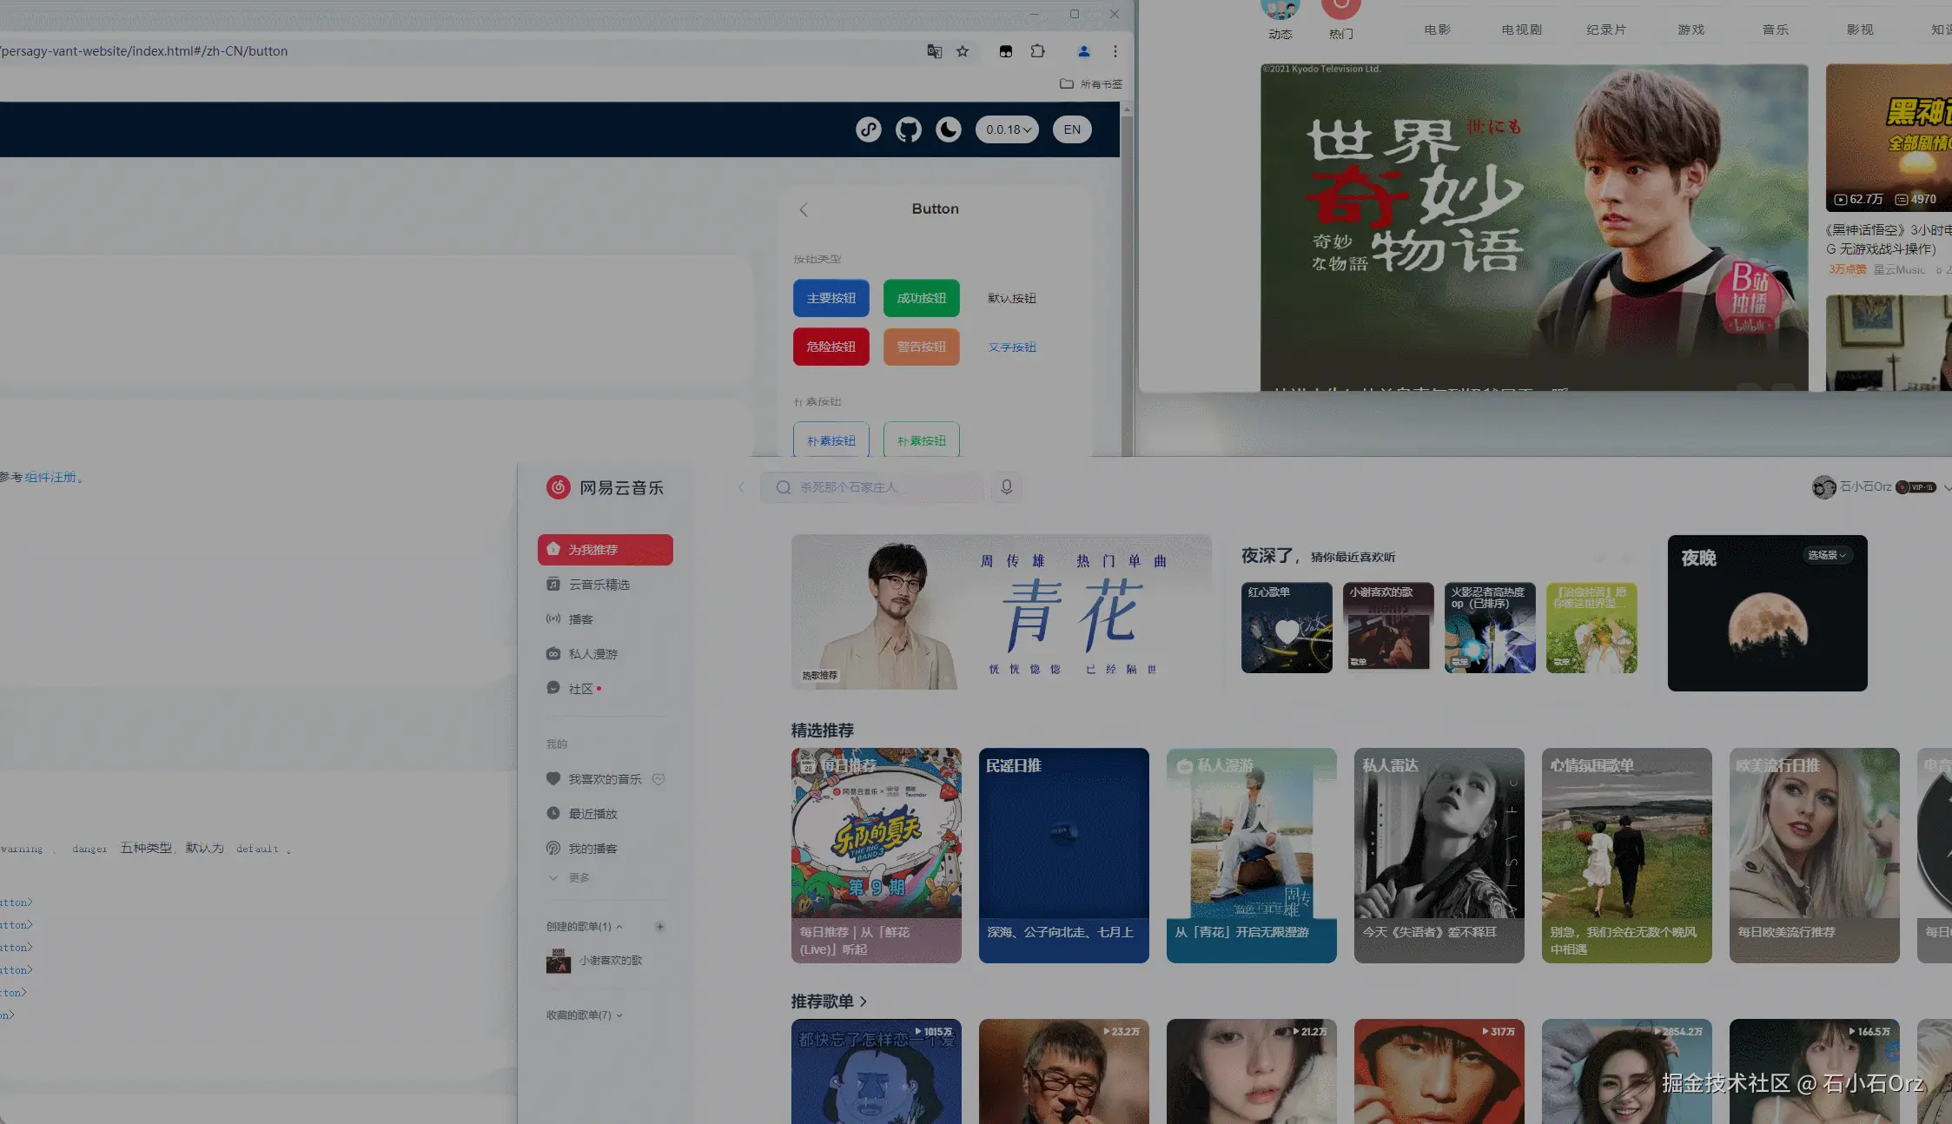Click heartbeat icon next to 我喜欢的音乐
1952x1124 pixels.
point(658,779)
